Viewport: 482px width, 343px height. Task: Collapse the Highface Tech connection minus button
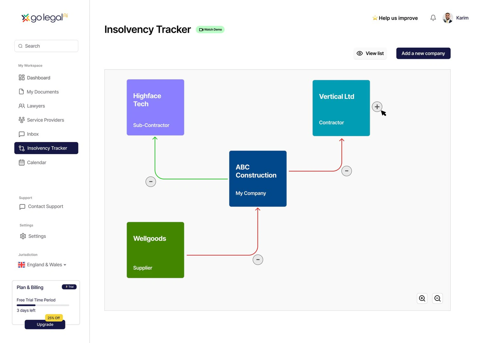(151, 182)
